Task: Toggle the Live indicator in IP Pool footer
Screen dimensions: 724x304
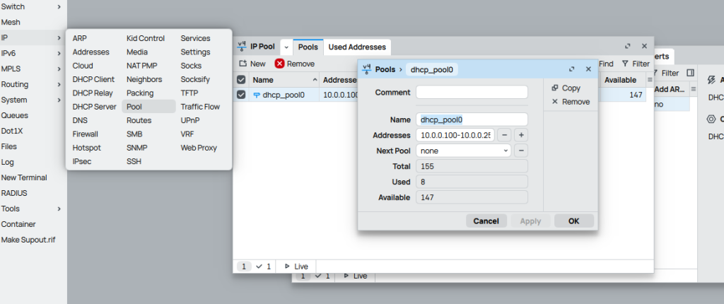Action: click(x=296, y=267)
